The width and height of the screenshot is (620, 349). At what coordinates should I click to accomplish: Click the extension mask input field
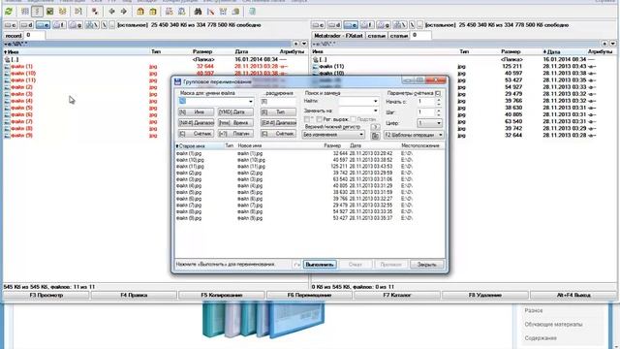[x=278, y=102]
